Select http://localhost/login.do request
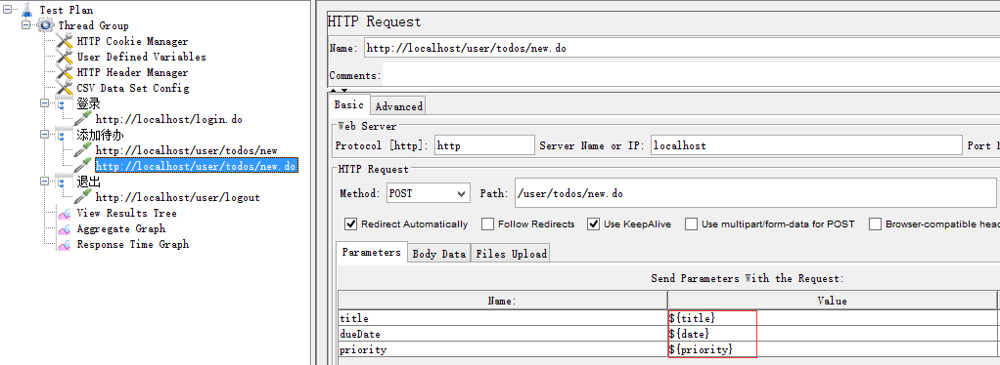The image size is (1000, 365). [169, 119]
